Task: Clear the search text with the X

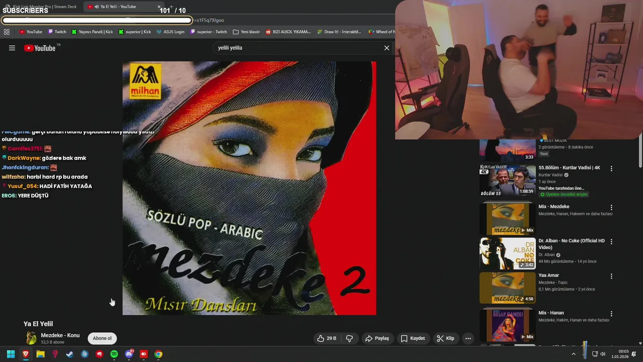Action: tap(387, 48)
